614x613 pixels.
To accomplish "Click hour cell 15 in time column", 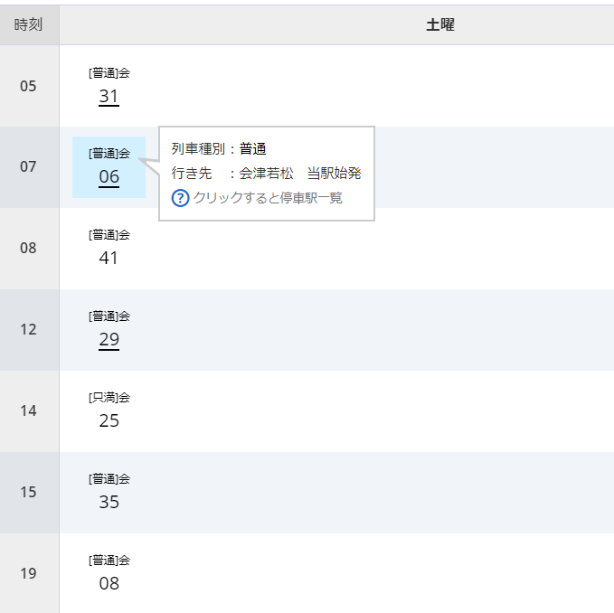I will [29, 493].
